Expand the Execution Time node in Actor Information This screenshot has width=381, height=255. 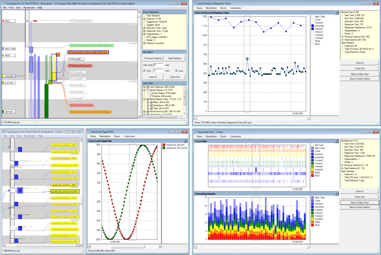click(x=144, y=28)
